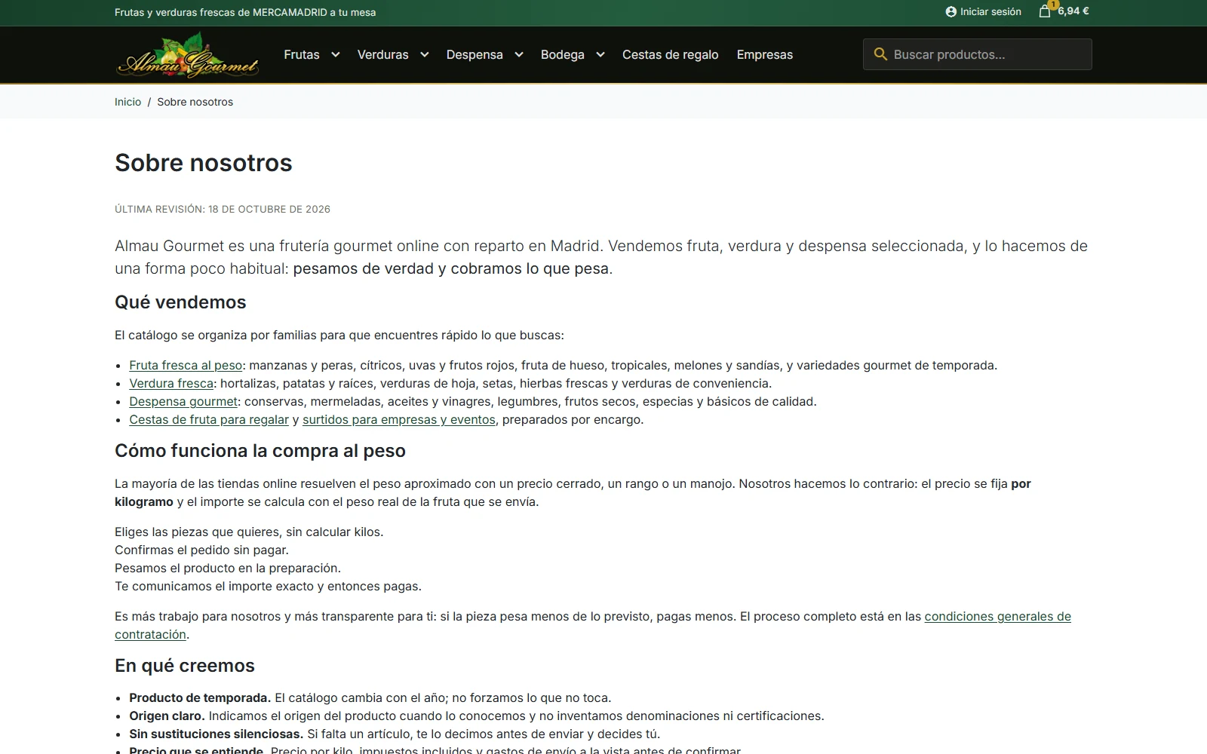Screen dimensions: 1207x754
Task: Click the search magnifier icon
Action: pyautogui.click(x=880, y=54)
